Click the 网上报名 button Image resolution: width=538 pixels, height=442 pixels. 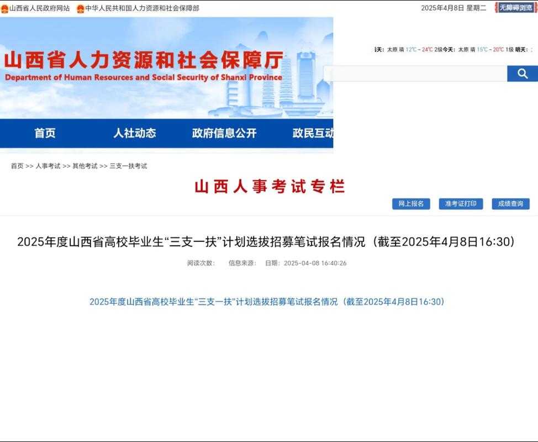(x=412, y=203)
